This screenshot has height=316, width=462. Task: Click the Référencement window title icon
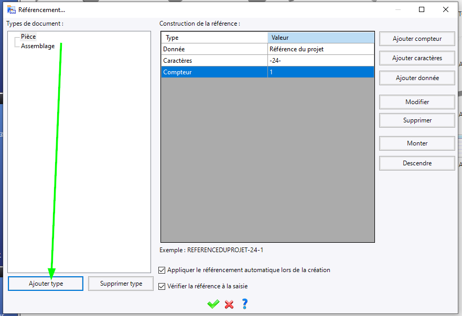(12, 10)
